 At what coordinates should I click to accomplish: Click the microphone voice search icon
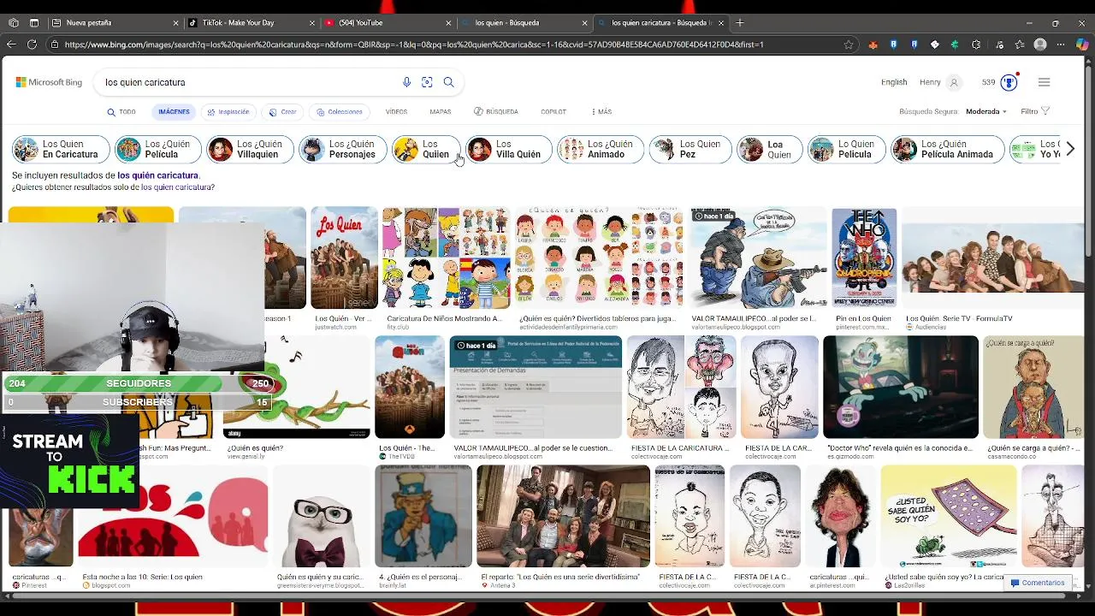pos(406,82)
